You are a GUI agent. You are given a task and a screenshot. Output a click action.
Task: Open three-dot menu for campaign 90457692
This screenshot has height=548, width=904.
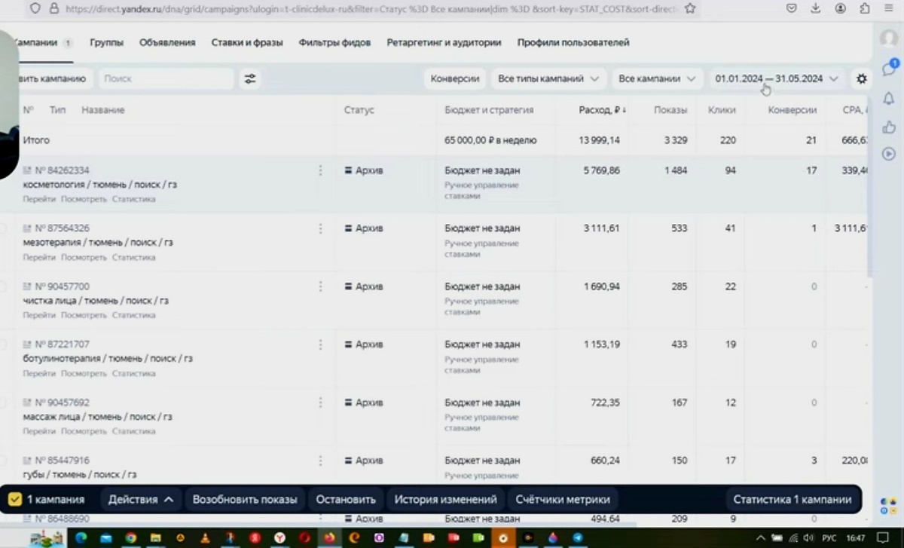(320, 403)
